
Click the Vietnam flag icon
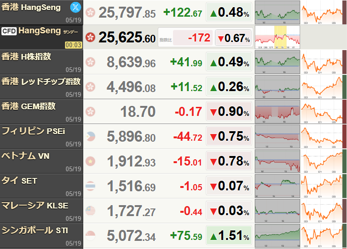(90, 161)
